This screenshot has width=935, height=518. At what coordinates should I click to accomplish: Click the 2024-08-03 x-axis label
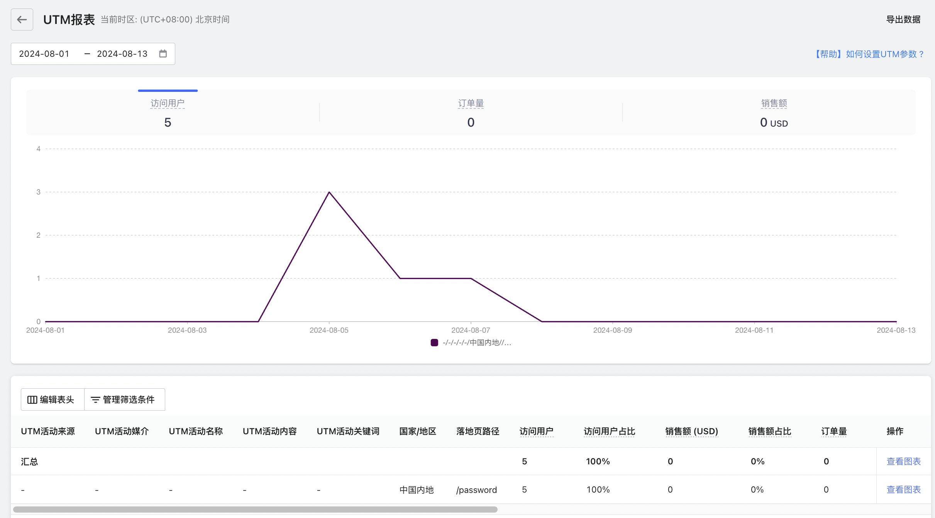pos(187,330)
